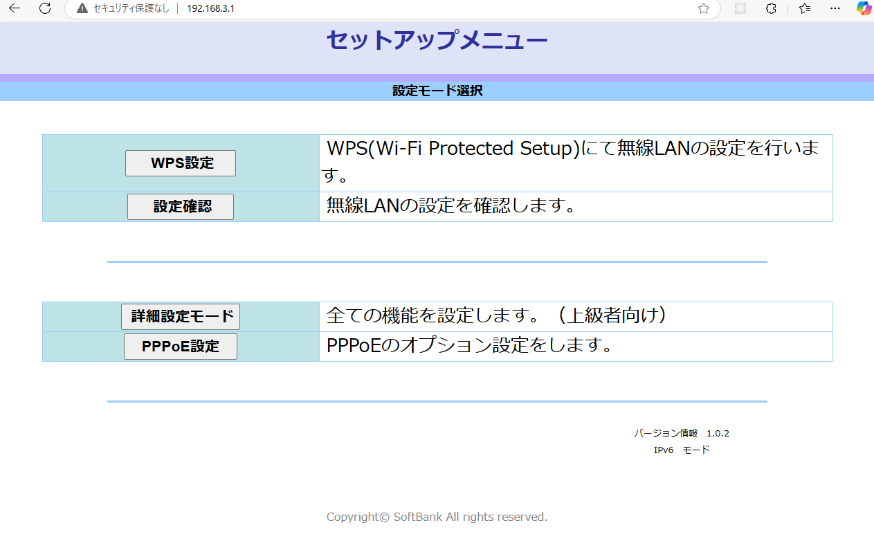Screen dimensions: 874x534
Task: Open the PPPoE設定 button
Action: (181, 347)
